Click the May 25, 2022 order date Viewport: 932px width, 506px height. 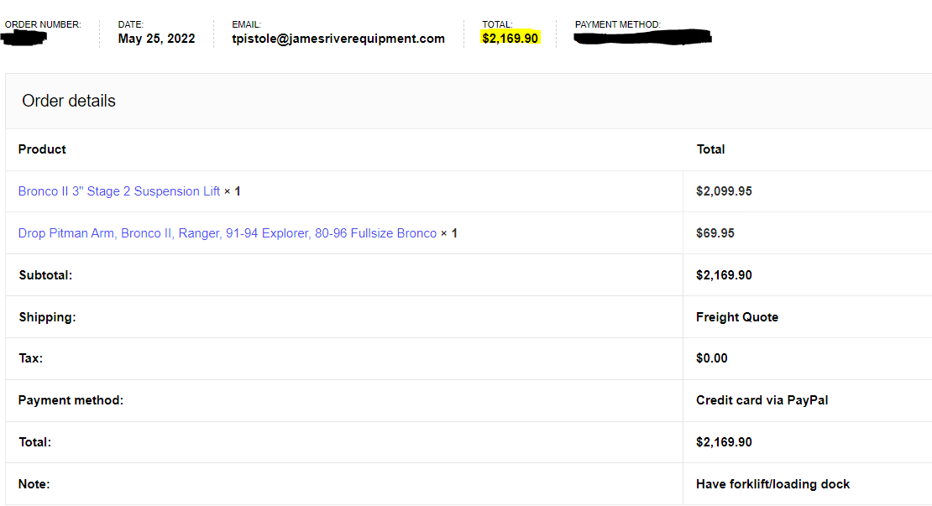[156, 39]
